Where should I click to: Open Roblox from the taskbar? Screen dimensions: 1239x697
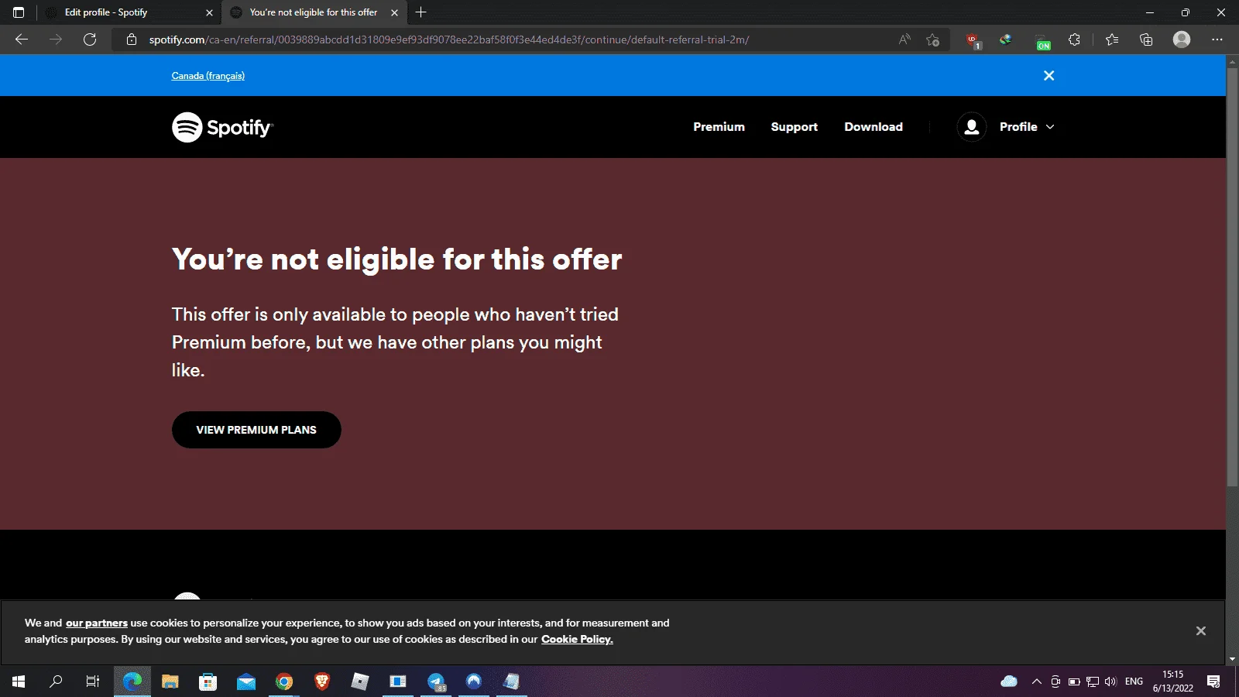coord(360,682)
